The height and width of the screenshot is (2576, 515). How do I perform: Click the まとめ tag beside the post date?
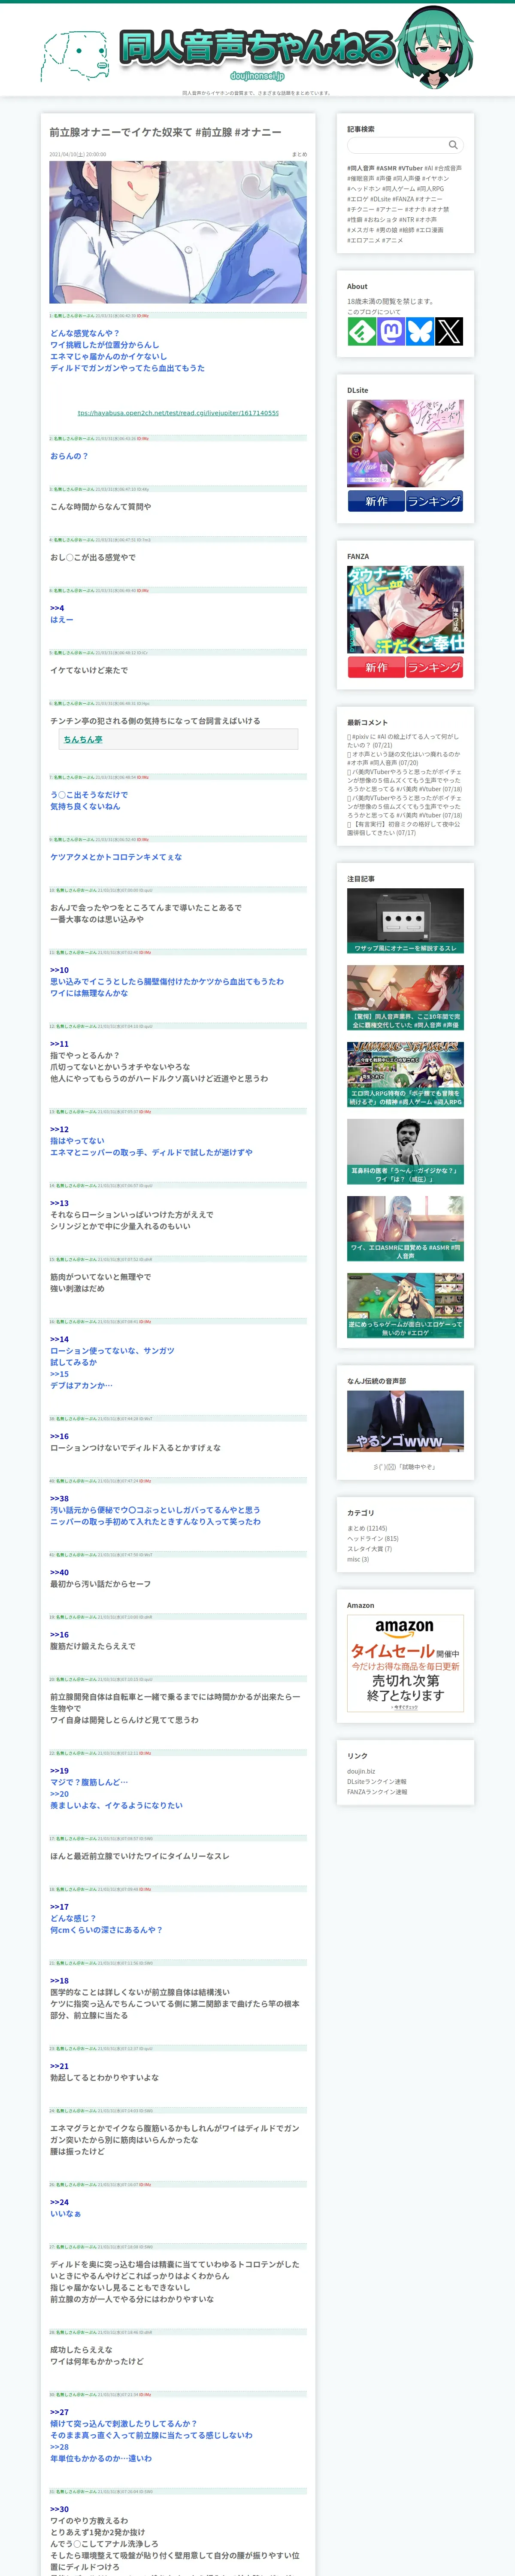[299, 155]
